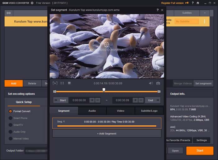Viewport: 218px width, 160px height.
Task: Open the settings gear beside GOM Video Converter
Action: (x=32, y=3)
